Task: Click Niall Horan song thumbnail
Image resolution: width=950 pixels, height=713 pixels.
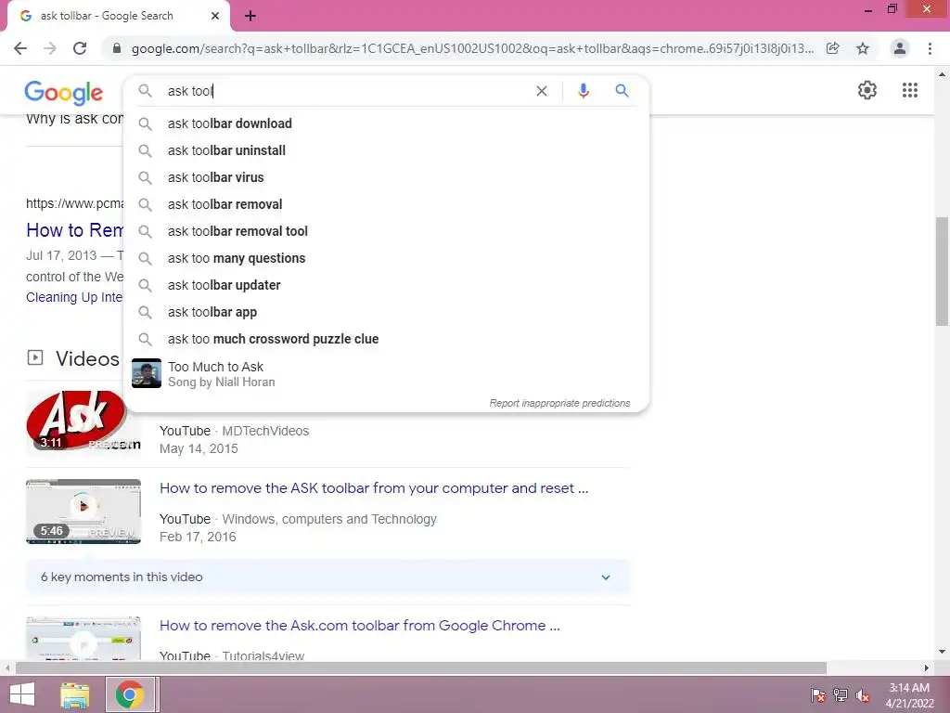Action: tap(147, 373)
